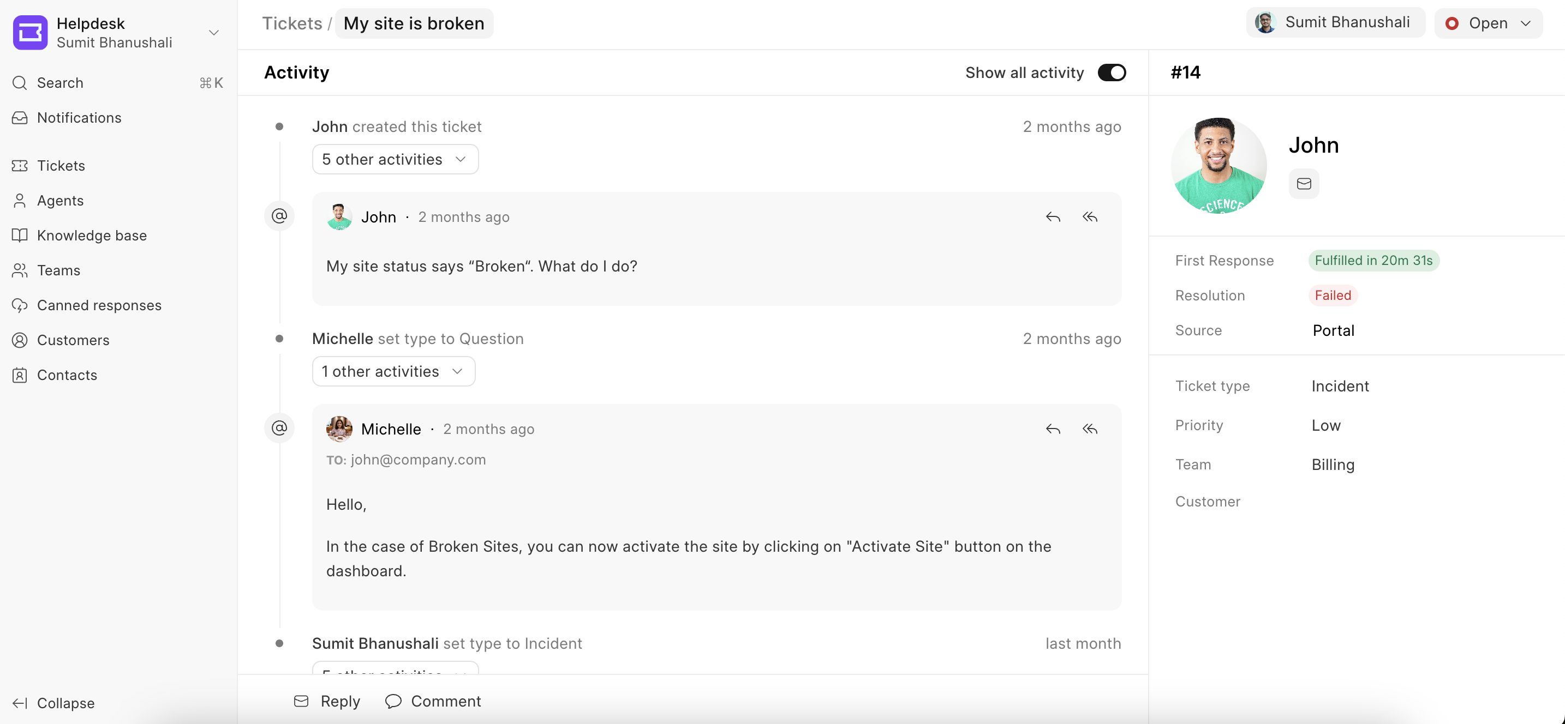The width and height of the screenshot is (1565, 724).
Task: Click the reply arrow on Michelle's message
Action: 1053,430
